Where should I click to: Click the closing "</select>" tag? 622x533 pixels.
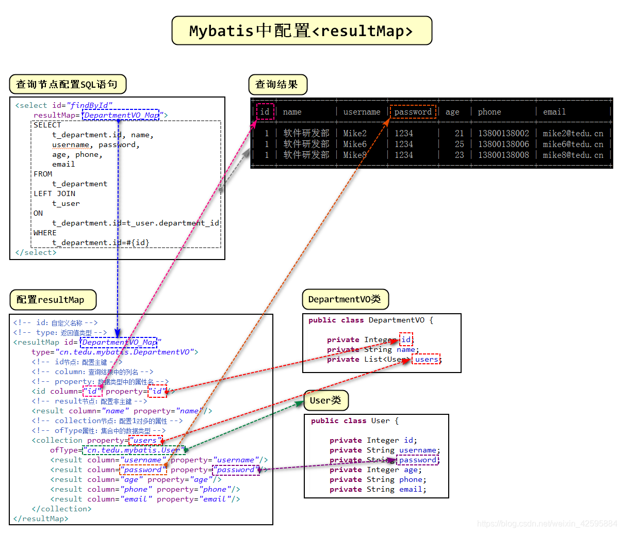point(36,252)
